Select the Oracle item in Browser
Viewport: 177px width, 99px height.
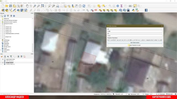5,48
